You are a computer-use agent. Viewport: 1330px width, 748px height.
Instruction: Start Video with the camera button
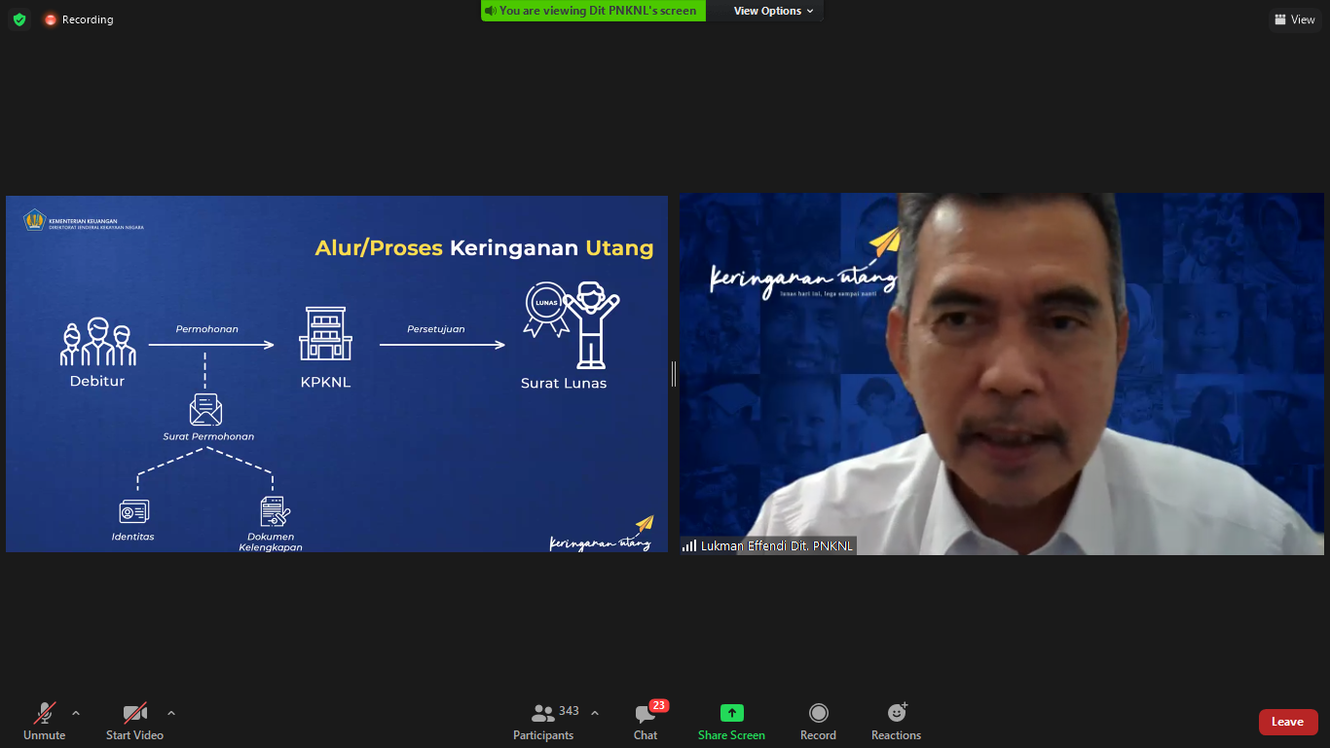tap(134, 721)
